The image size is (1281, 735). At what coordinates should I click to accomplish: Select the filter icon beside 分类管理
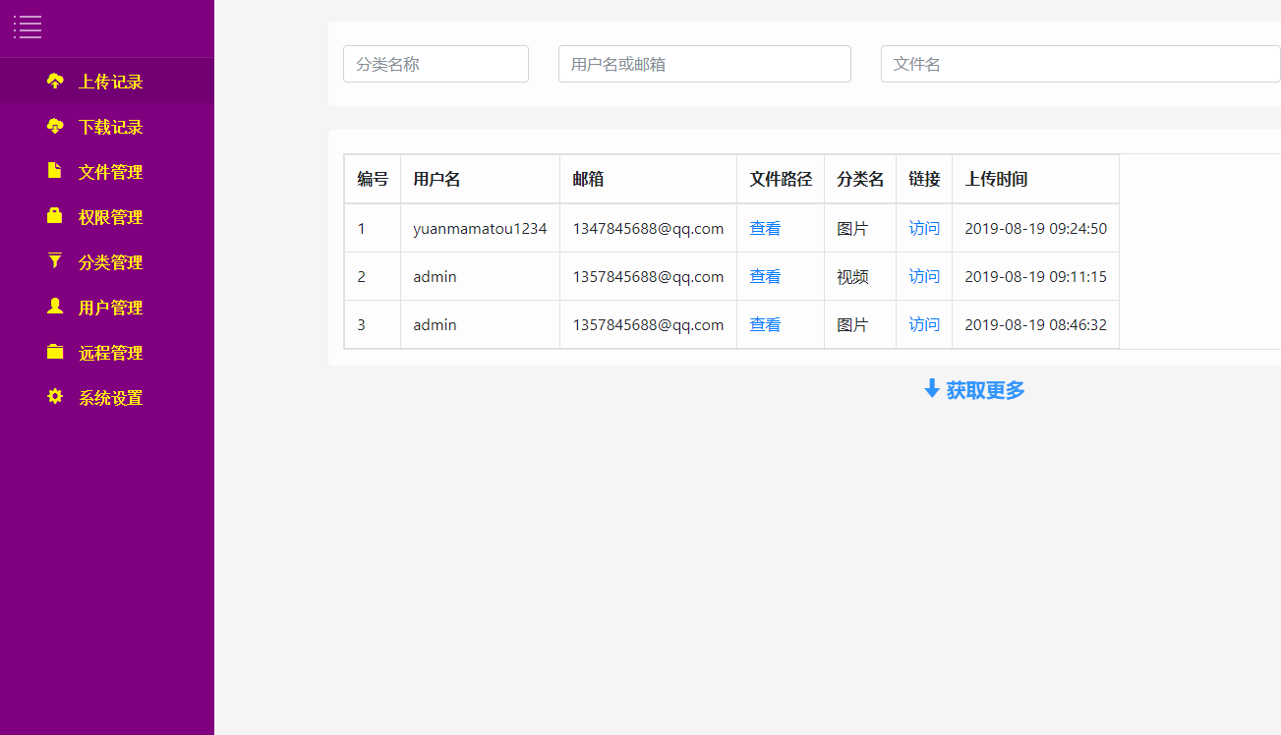[x=54, y=261]
